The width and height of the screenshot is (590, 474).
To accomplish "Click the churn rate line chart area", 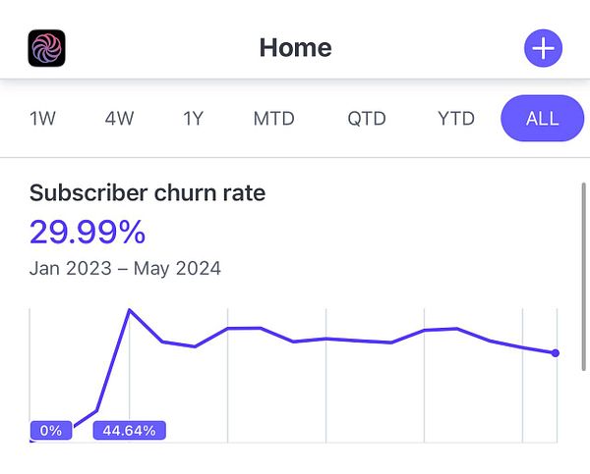I will pyautogui.click(x=293, y=375).
